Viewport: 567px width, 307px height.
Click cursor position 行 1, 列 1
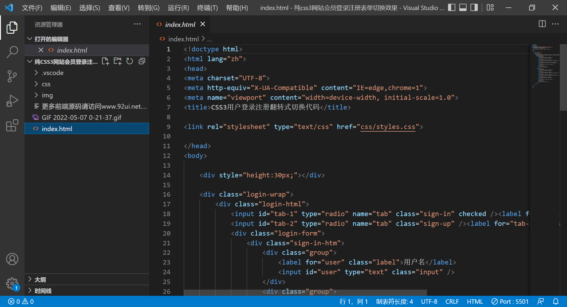pyautogui.click(x=354, y=301)
